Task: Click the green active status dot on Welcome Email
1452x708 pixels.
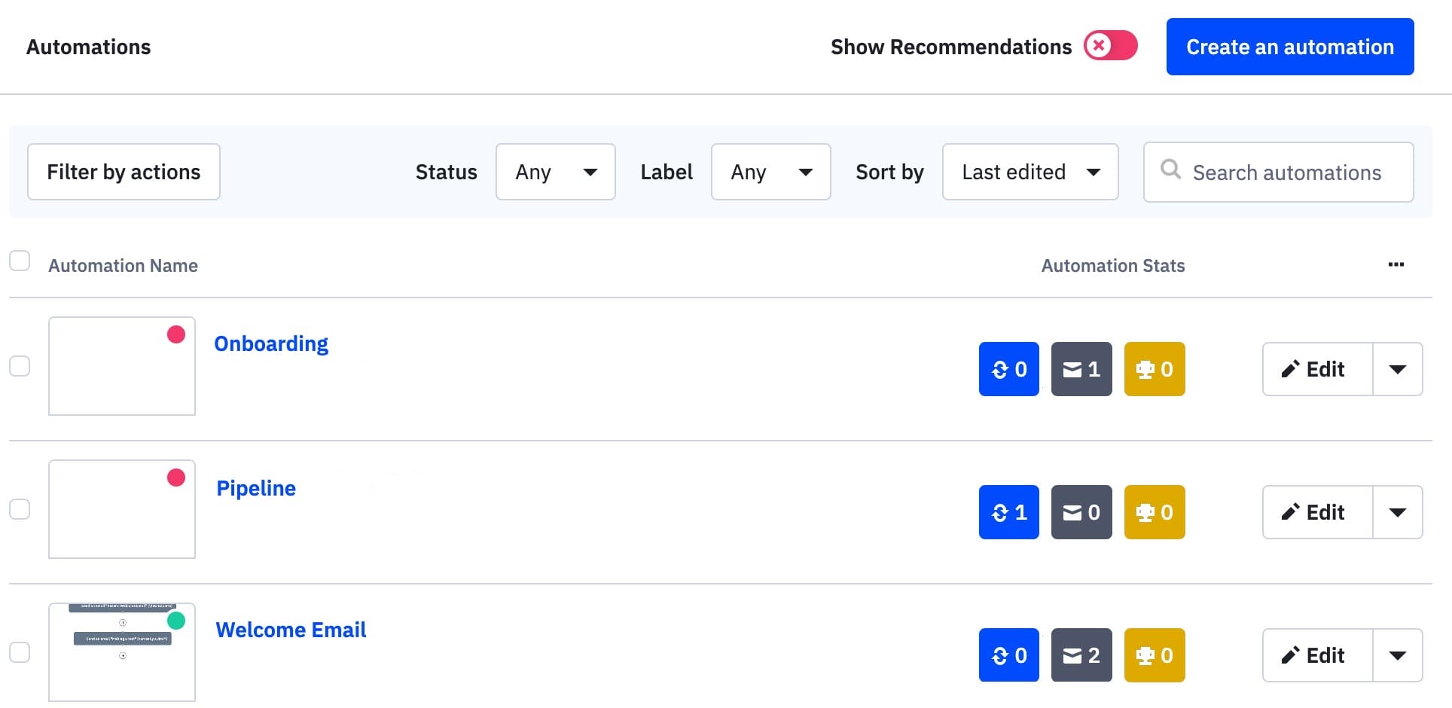Action: tap(177, 621)
